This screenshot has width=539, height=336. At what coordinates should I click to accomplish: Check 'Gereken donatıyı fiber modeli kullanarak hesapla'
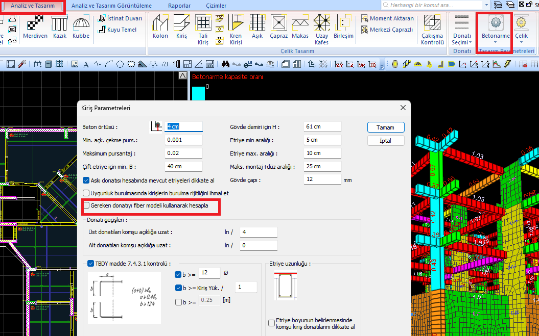coord(86,205)
